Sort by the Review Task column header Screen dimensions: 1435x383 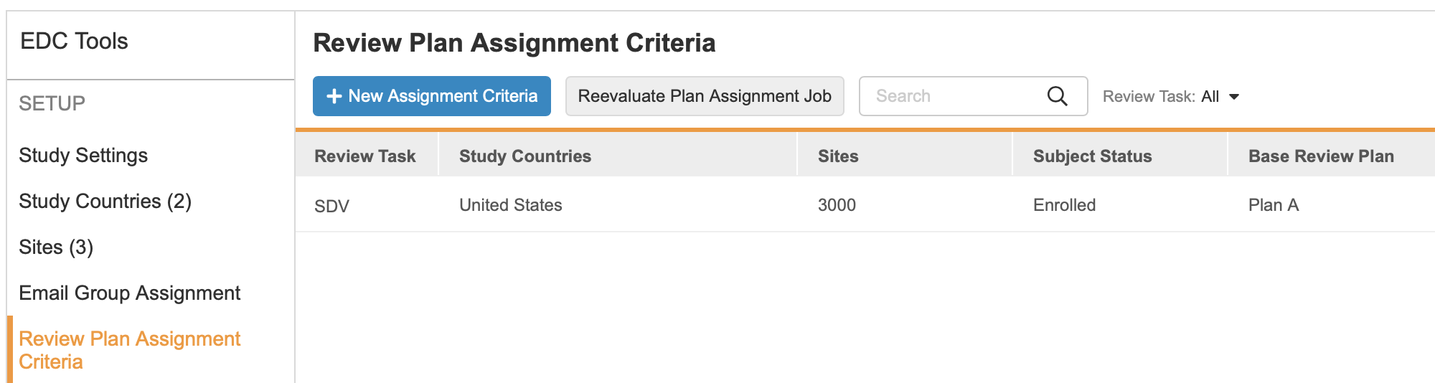[x=364, y=156]
